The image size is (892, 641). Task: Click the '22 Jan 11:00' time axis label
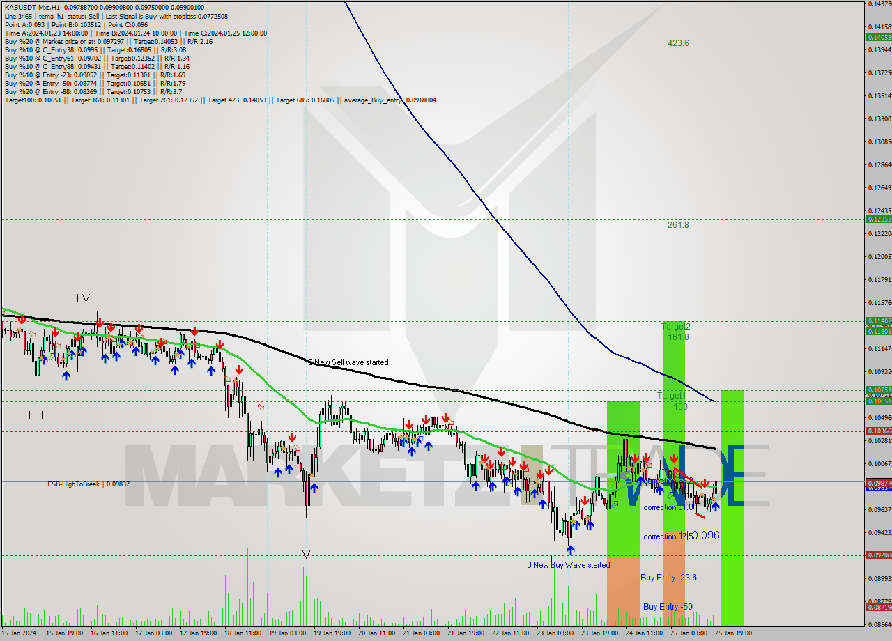click(x=510, y=633)
